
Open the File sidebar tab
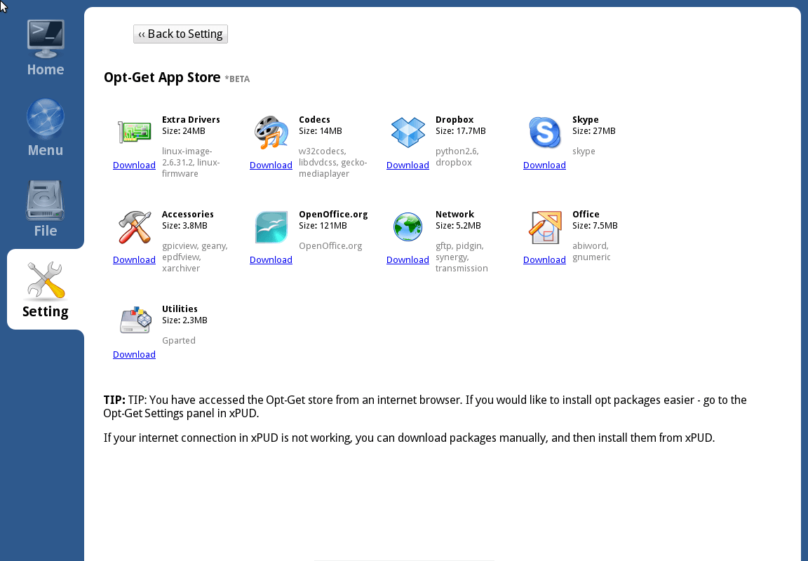coord(46,209)
